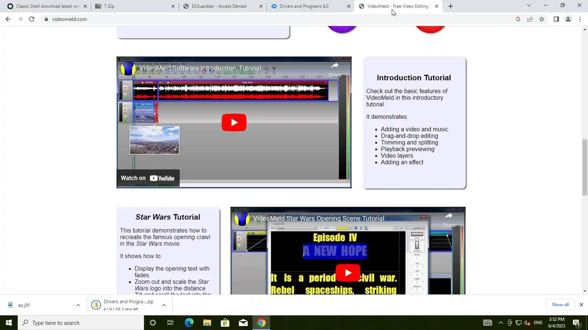The image size is (588, 330).
Task: Open a new browser tab
Action: (x=451, y=6)
